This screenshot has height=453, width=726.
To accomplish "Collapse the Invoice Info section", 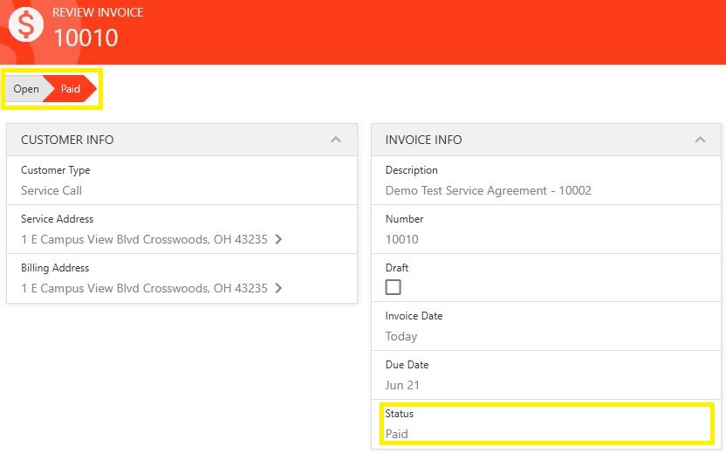I will coord(700,140).
